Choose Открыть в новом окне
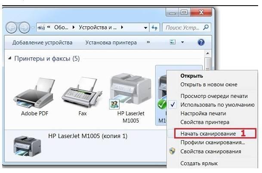The image size is (262, 173). click(209, 85)
